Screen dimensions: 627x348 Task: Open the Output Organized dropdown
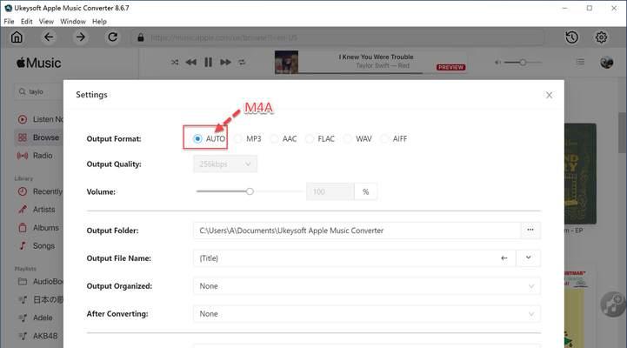tap(367, 286)
